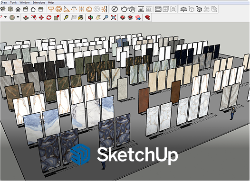This screenshot has height=181, width=250.
Task: Open the V-Ray Asset Editor
Action: (x=115, y=9)
